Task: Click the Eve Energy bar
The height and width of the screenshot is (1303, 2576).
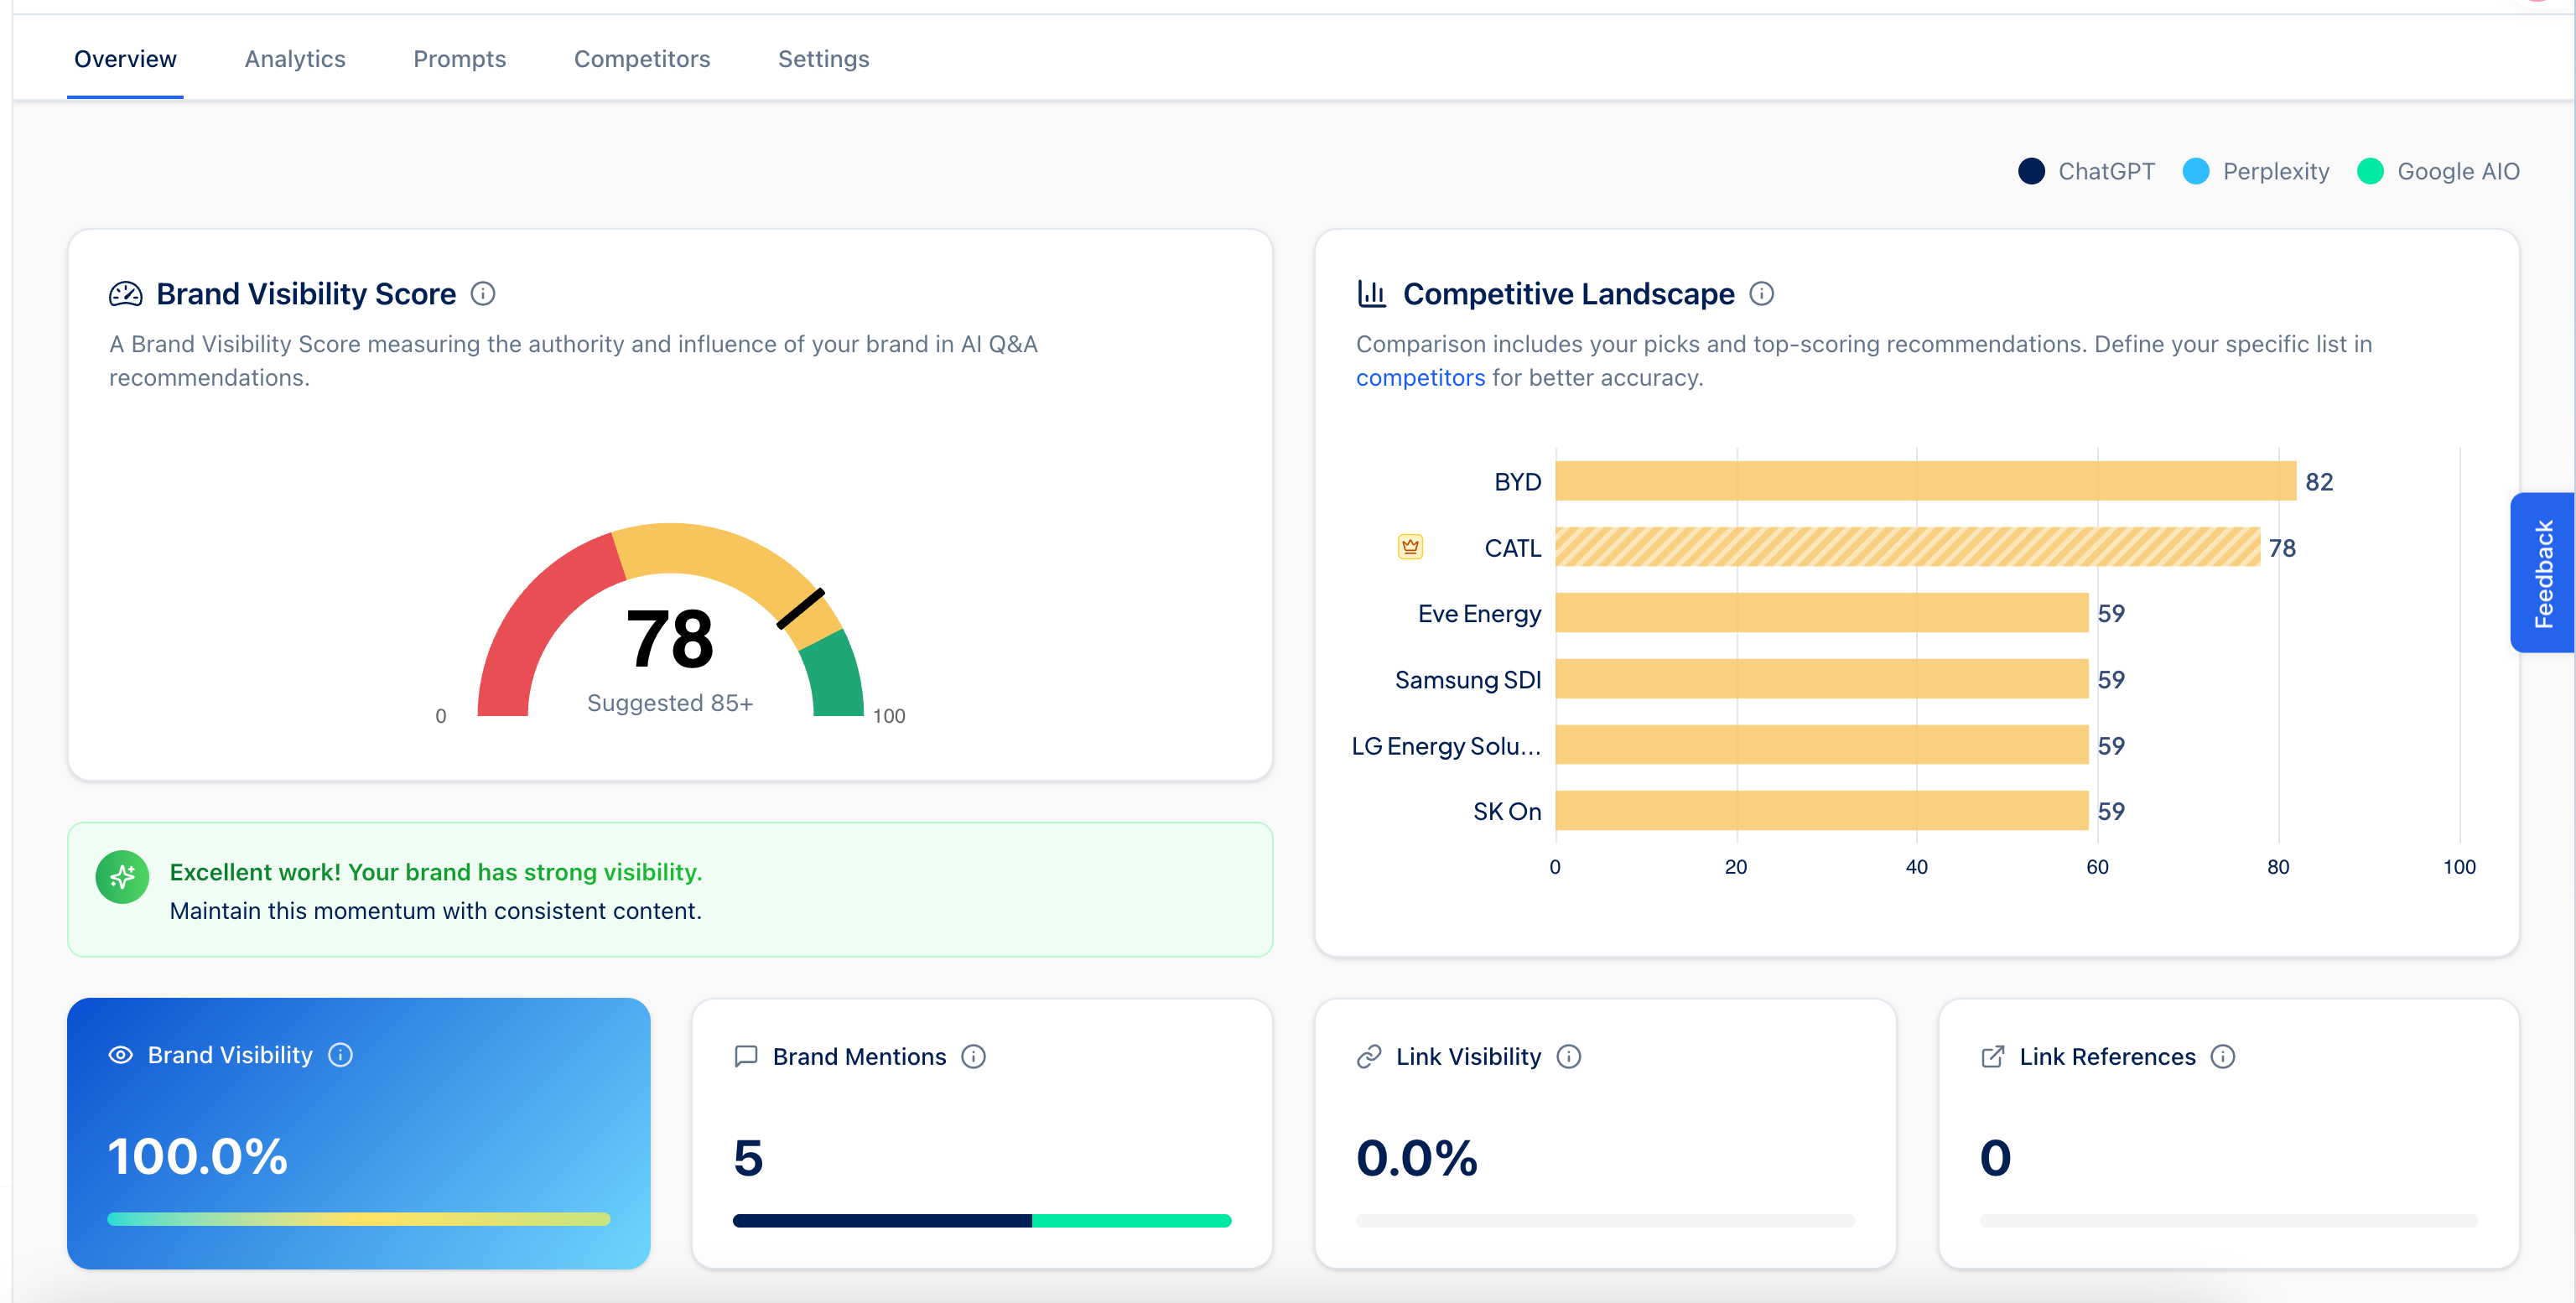Action: (x=1822, y=613)
